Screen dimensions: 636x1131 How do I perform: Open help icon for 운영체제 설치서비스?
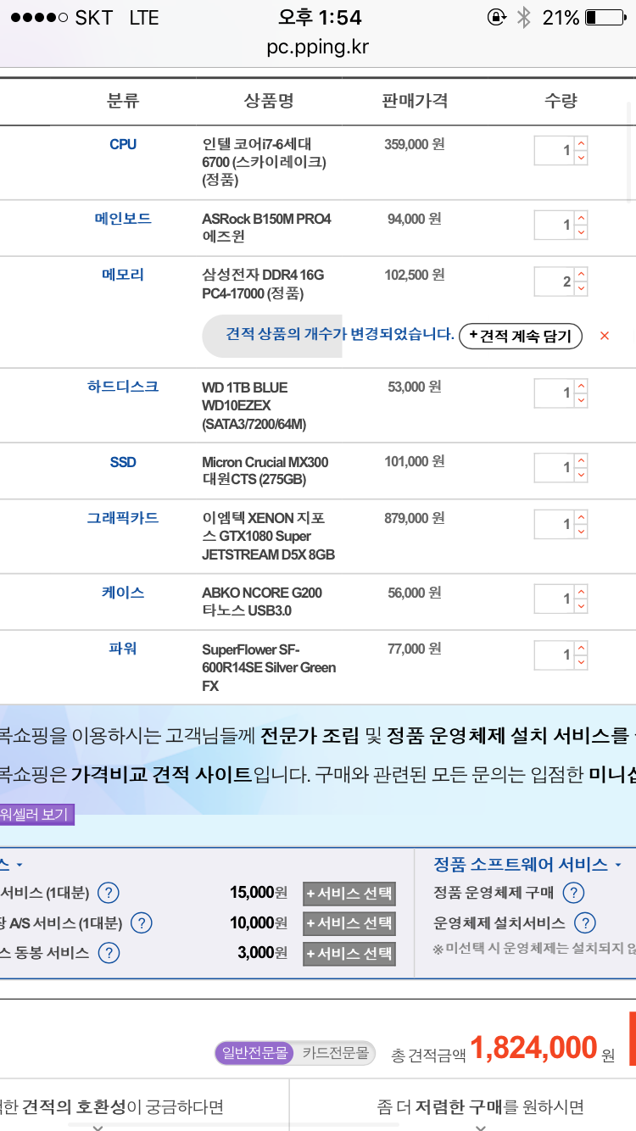pyautogui.click(x=585, y=922)
